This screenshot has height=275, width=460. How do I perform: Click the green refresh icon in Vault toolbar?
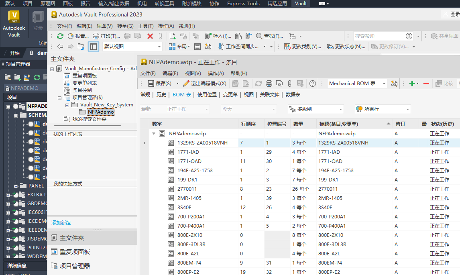pyautogui.click(x=60, y=36)
